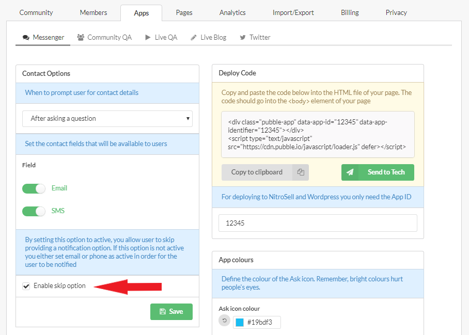Click inside the deploy code snippet box
Viewport: 469px width, 335px height.
click(318, 134)
